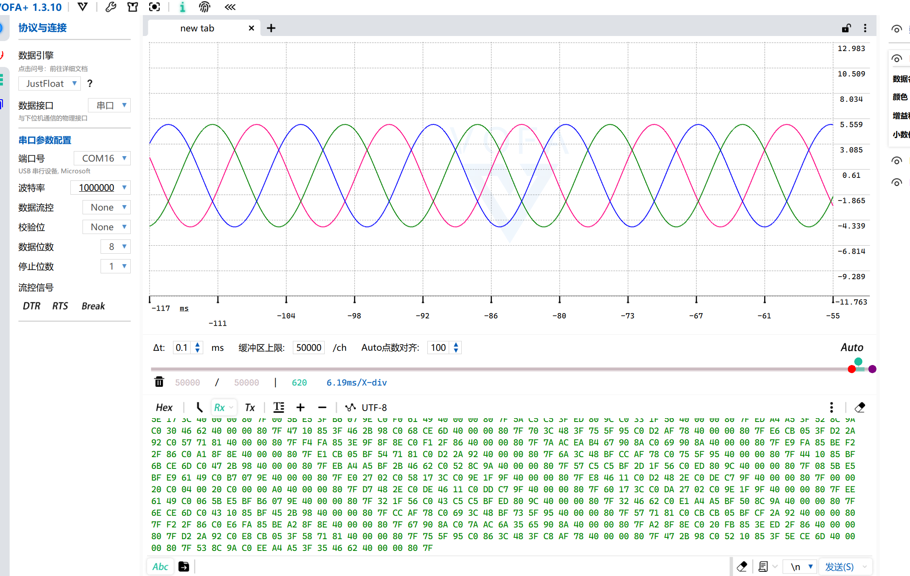Click the Auto scale button
This screenshot has width=910, height=576.
tap(852, 347)
